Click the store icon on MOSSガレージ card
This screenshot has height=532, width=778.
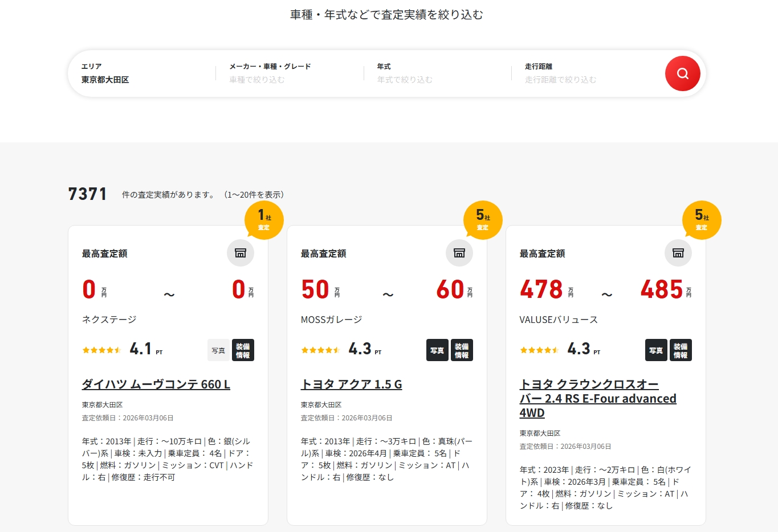(459, 253)
